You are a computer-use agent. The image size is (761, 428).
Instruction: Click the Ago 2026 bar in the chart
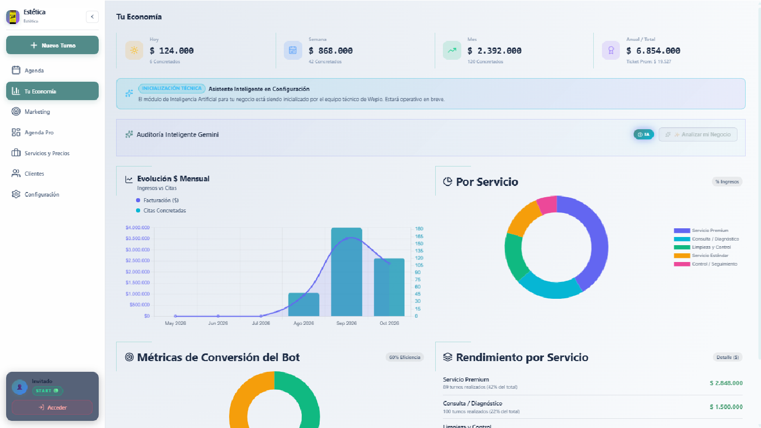click(304, 304)
